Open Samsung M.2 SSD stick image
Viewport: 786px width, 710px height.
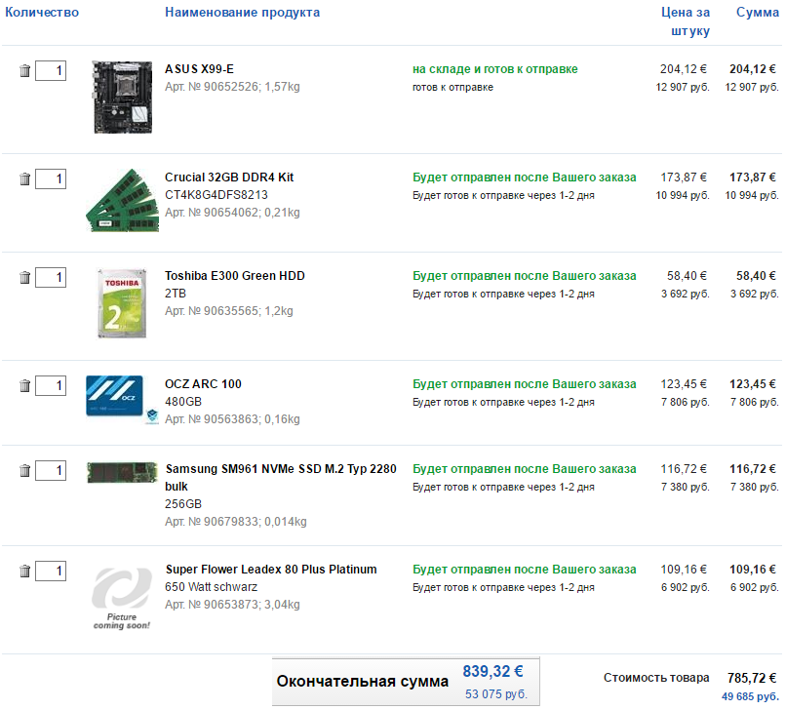click(122, 472)
